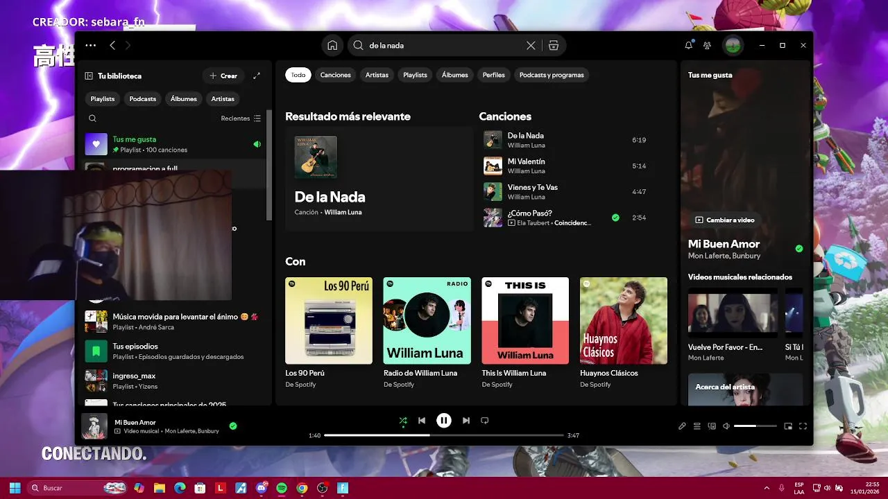The height and width of the screenshot is (499, 888).
Task: Open notifications bell icon
Action: [688, 45]
